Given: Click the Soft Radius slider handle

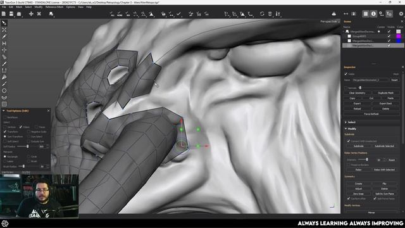Looking at the screenshot, I should point(28,146).
